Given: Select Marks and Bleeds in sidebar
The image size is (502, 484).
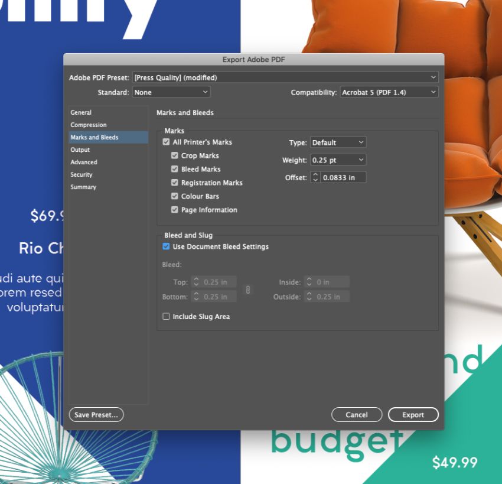Looking at the screenshot, I should tap(108, 137).
